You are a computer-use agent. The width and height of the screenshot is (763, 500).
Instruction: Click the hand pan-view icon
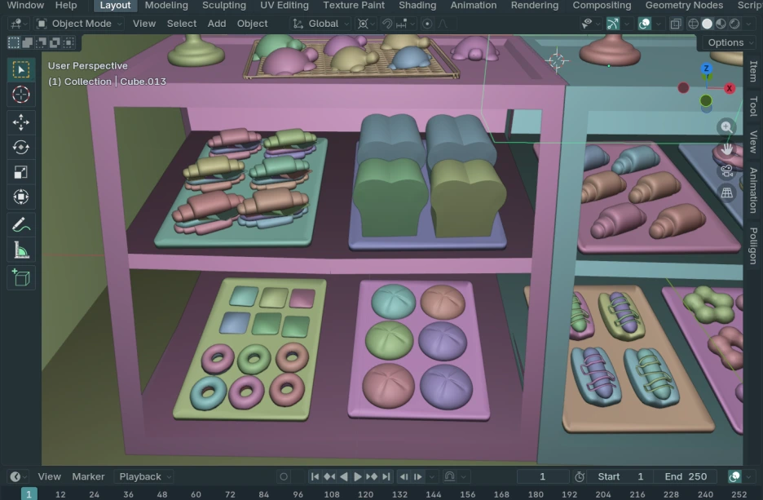tap(726, 149)
